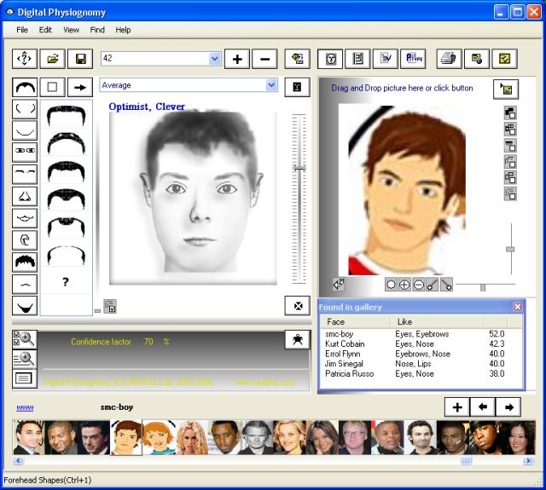This screenshot has width=546, height=490.
Task: Select the eyes feature icon
Action: (x=26, y=152)
